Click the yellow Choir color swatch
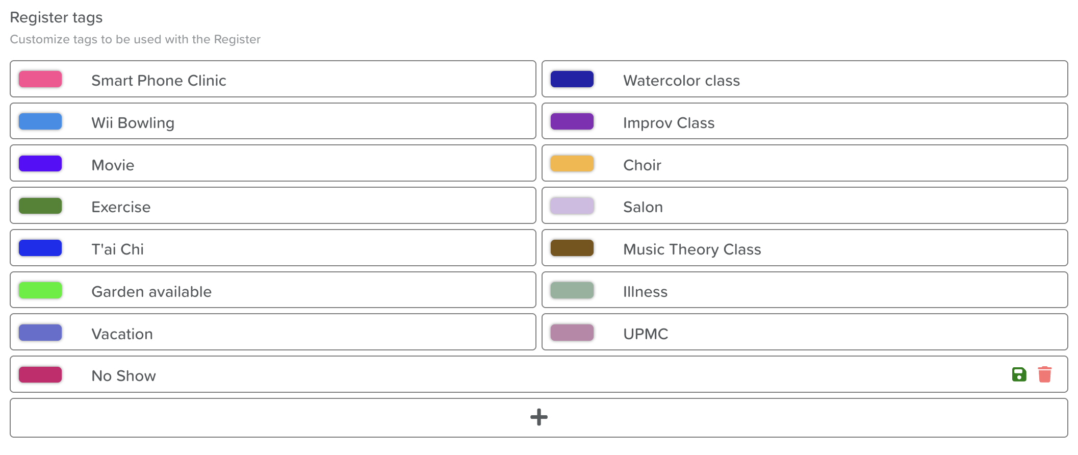 (x=572, y=164)
